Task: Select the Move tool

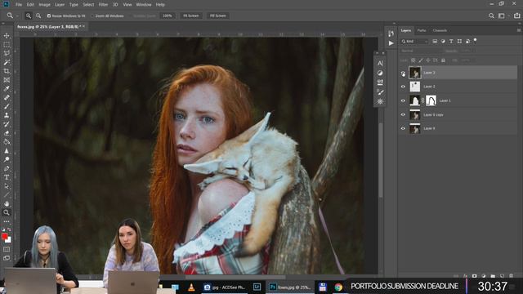Action: click(x=7, y=36)
